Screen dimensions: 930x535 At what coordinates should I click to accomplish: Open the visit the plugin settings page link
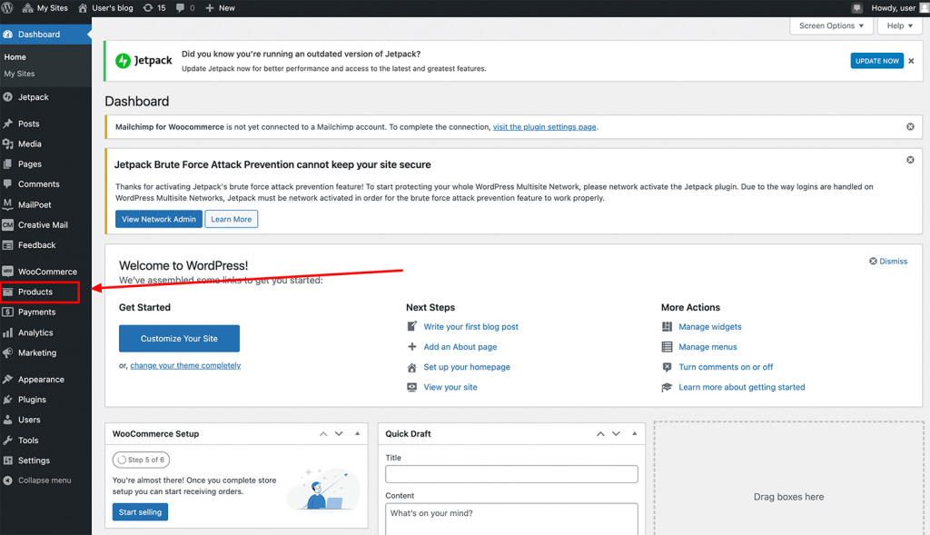click(545, 127)
